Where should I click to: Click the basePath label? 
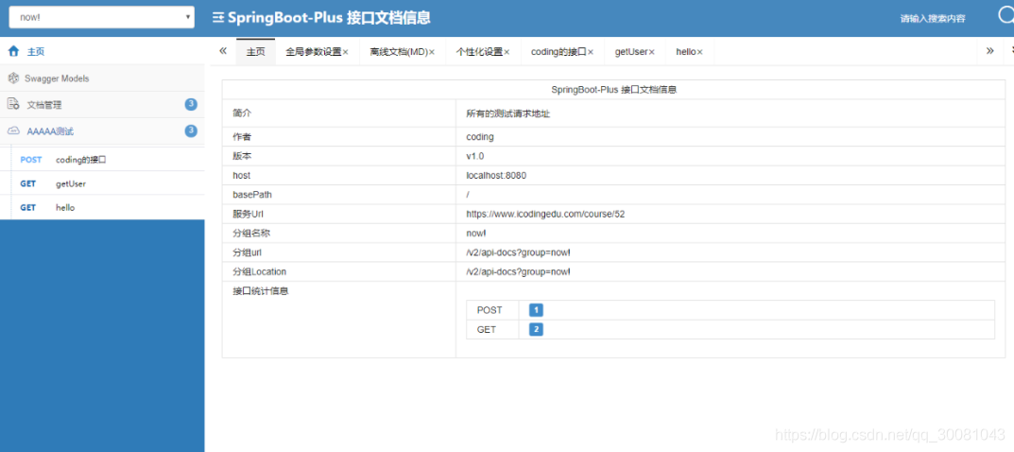point(252,195)
